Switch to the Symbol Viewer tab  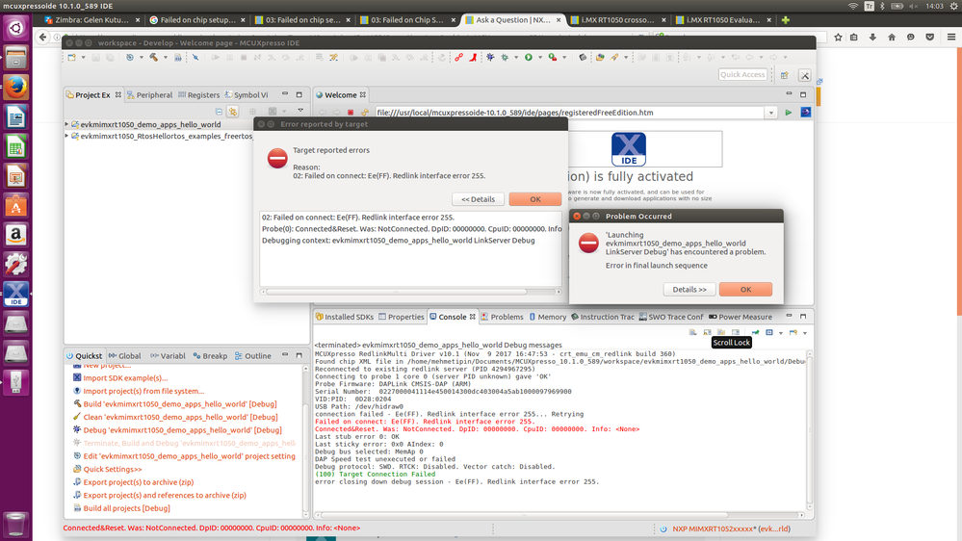coord(247,95)
